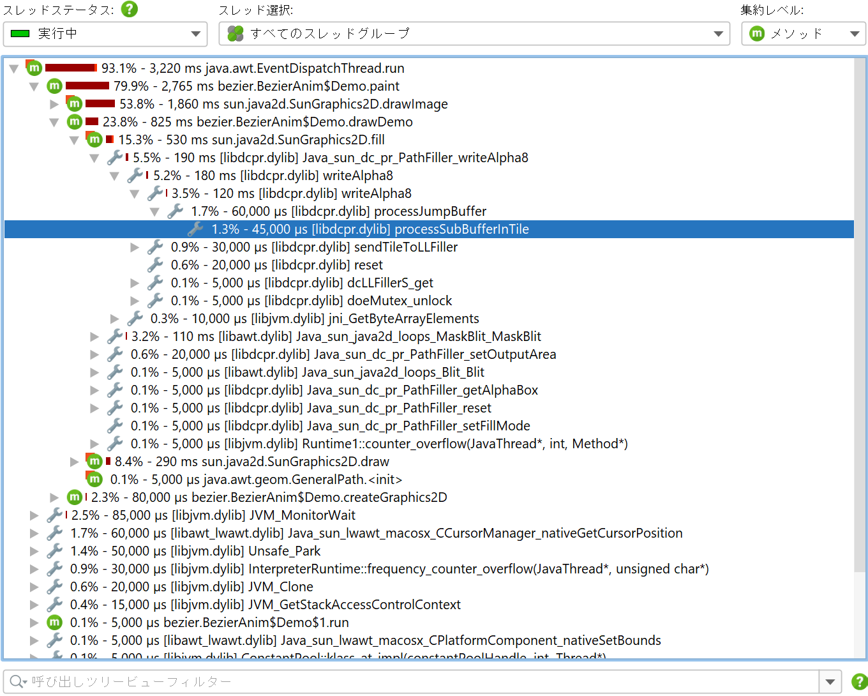The image size is (868, 696).
Task: Click wrench icon of MaskBlit_MaskBlit row
Action: tap(115, 336)
